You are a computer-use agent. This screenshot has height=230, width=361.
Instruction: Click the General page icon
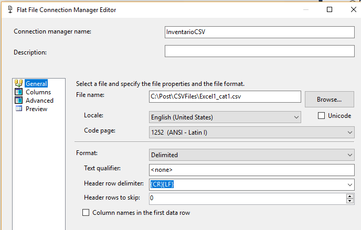coord(19,83)
